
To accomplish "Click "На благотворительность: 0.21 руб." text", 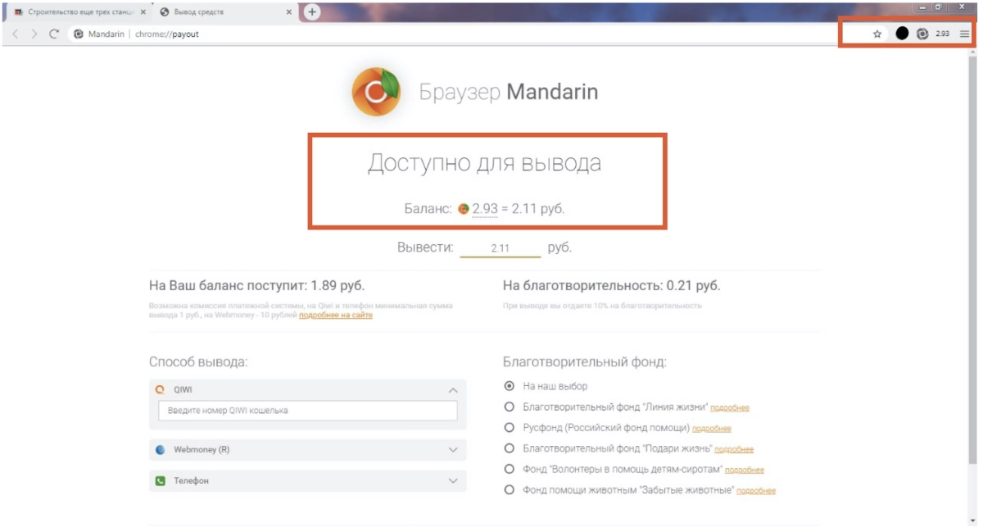I will click(x=612, y=286).
